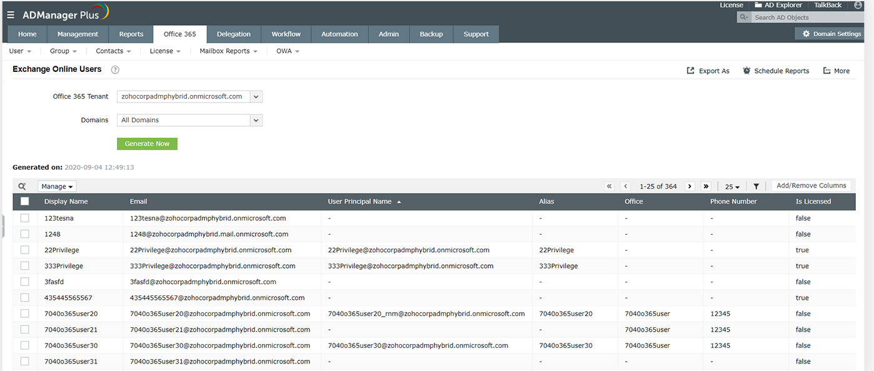Toggle the select-all header checkbox
The height and width of the screenshot is (371, 874).
25,201
